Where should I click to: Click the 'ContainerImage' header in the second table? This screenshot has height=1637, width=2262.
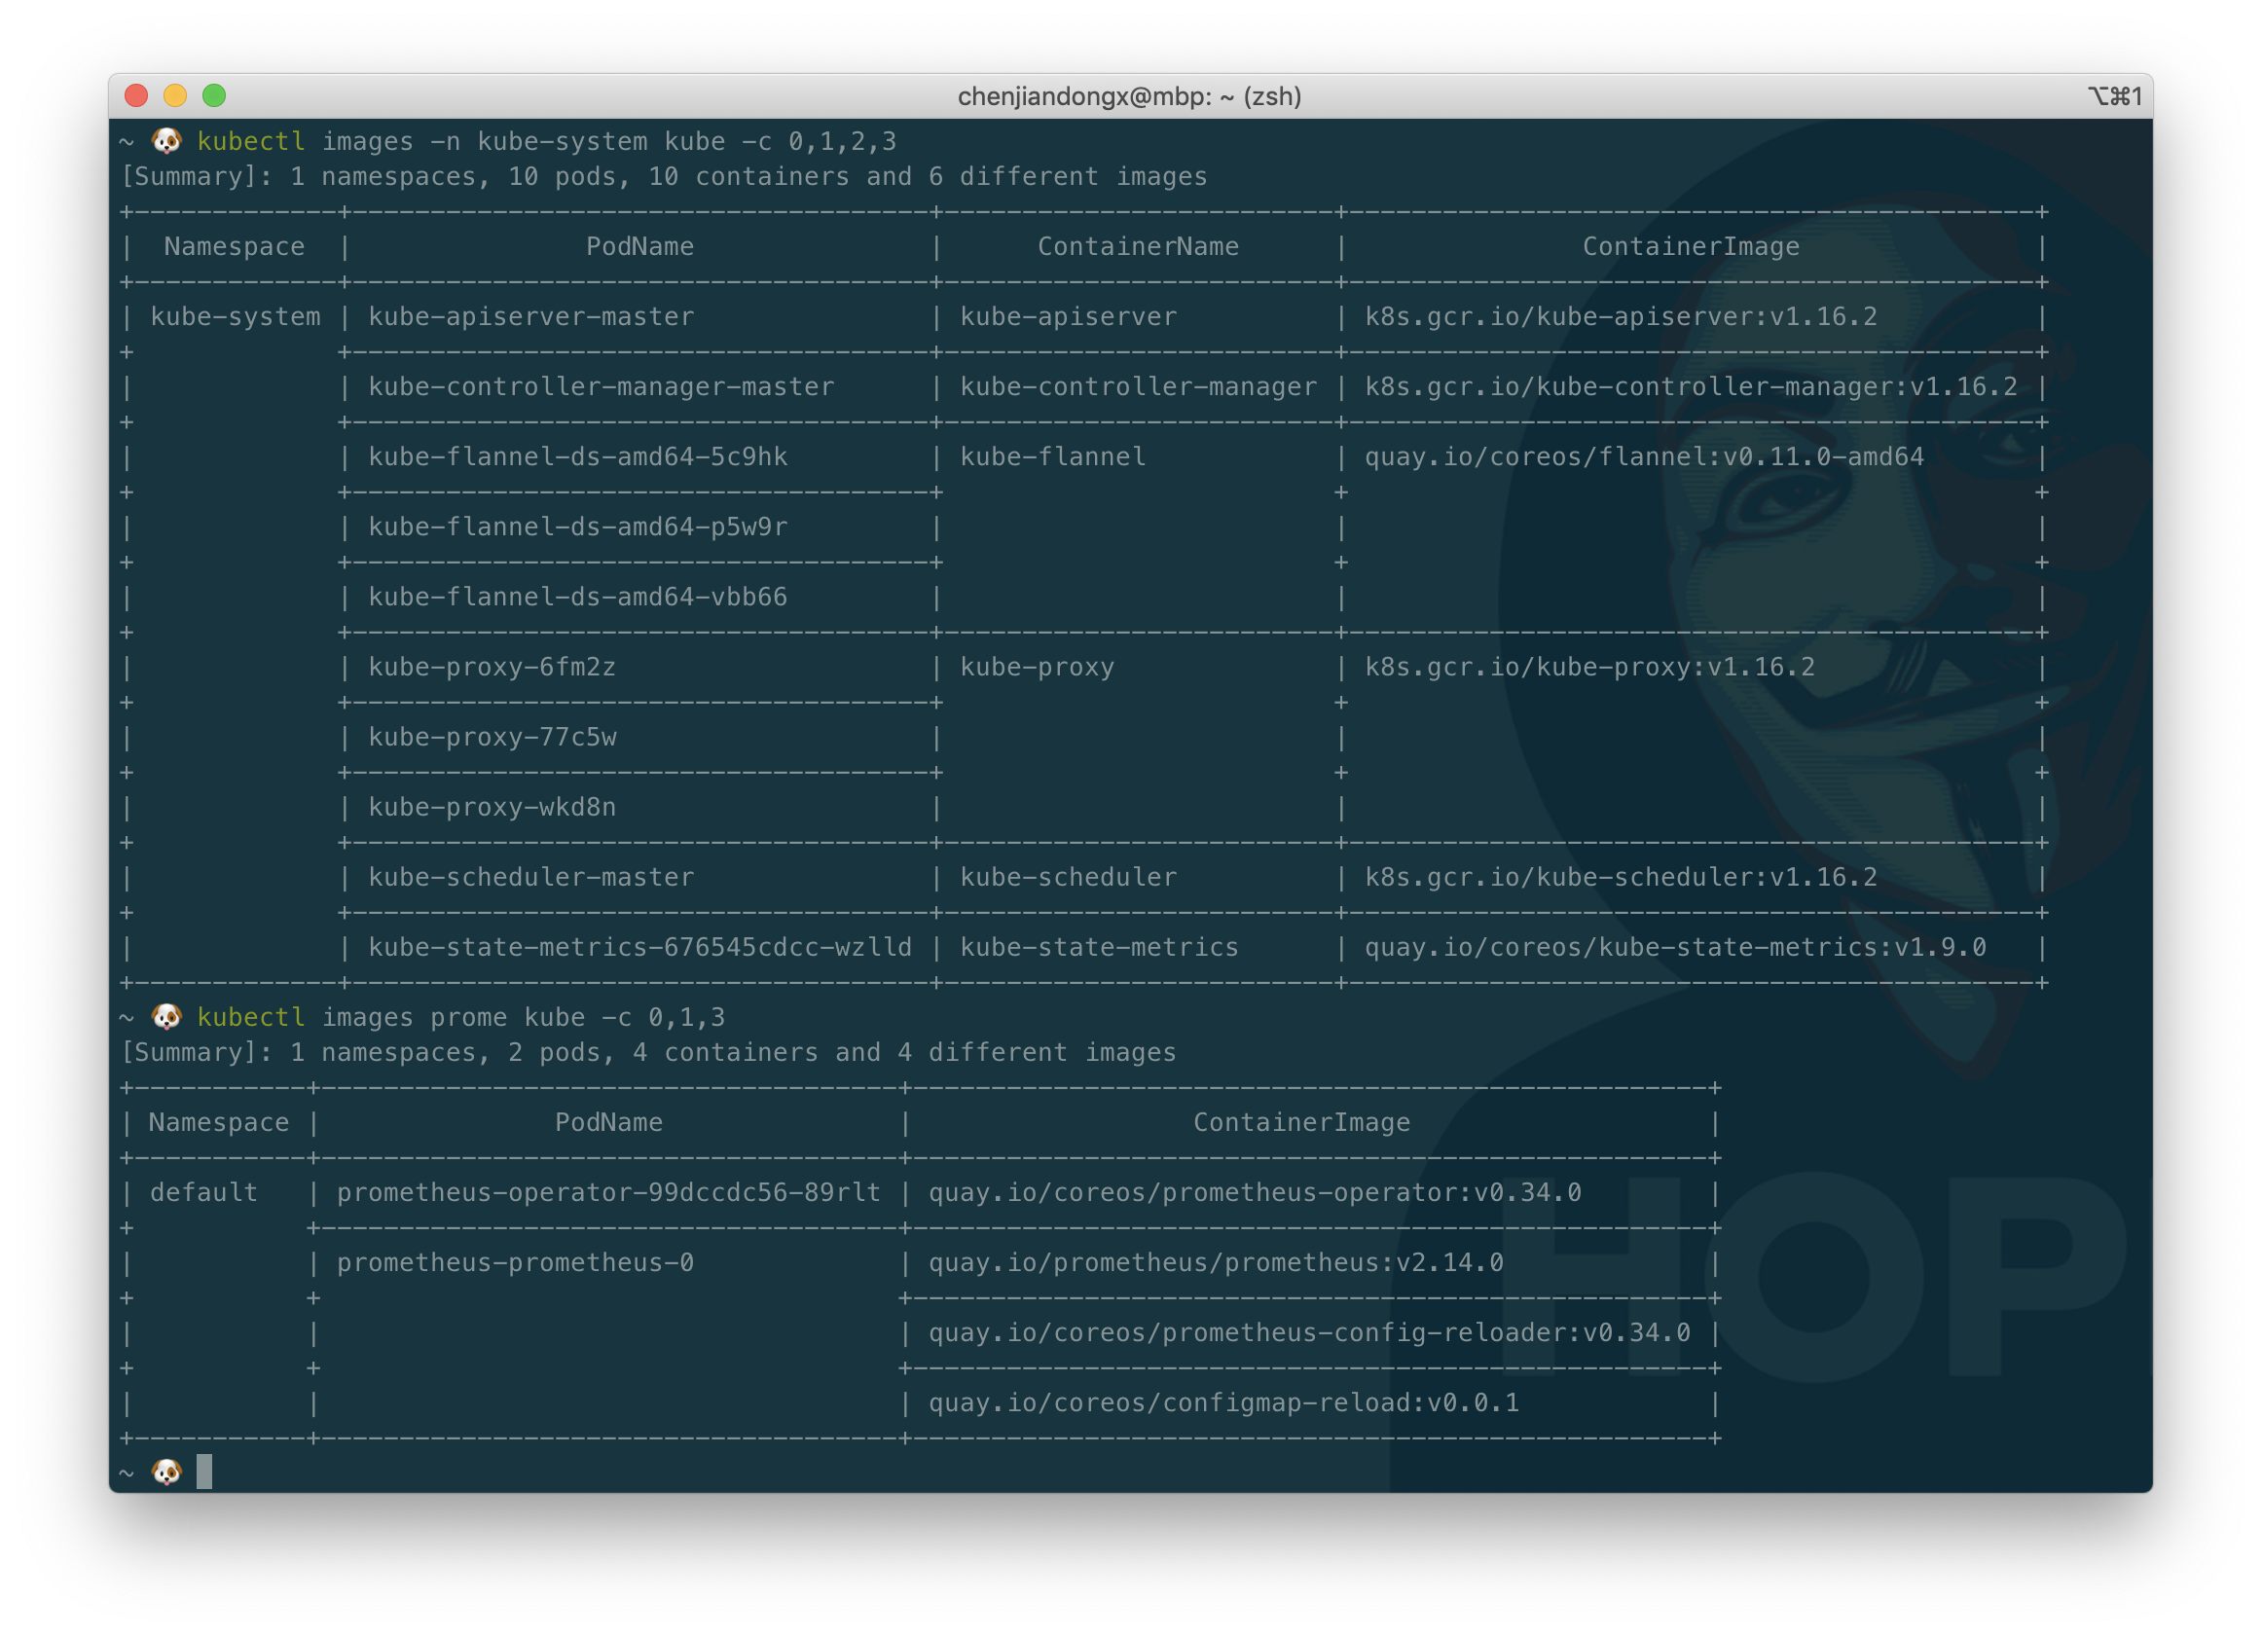[1301, 1122]
